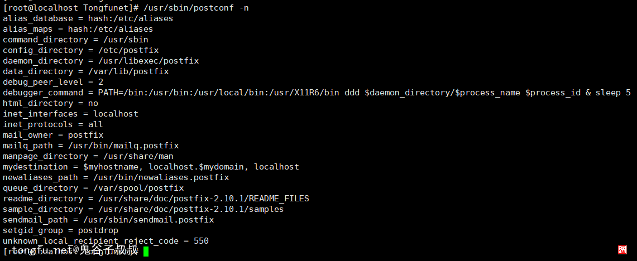
Task: Click the red 福 seal icon
Action: pyautogui.click(x=622, y=250)
